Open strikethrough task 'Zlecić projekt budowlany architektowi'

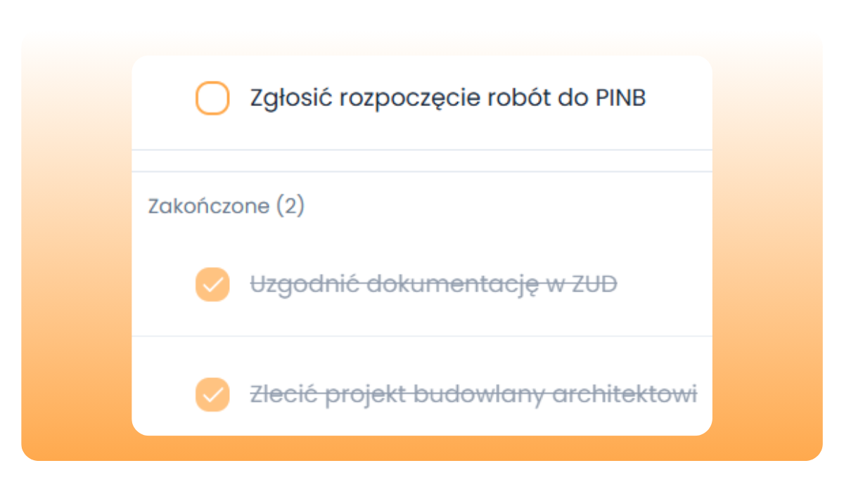473,395
